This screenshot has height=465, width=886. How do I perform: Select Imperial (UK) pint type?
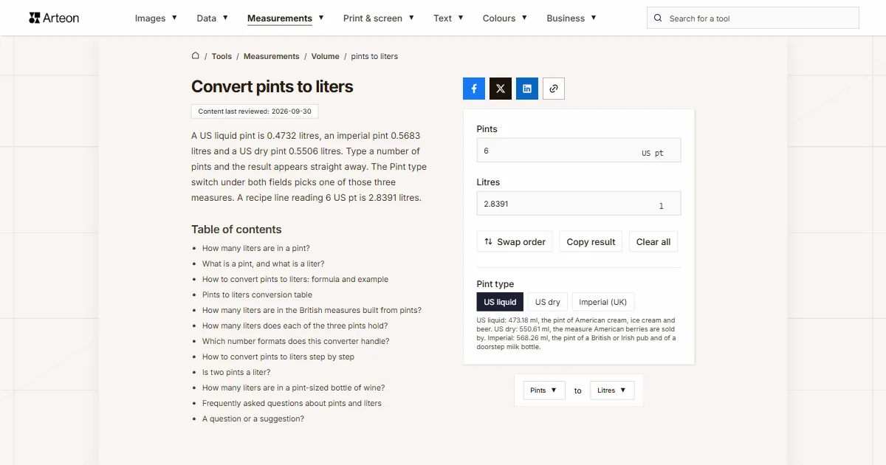point(602,302)
